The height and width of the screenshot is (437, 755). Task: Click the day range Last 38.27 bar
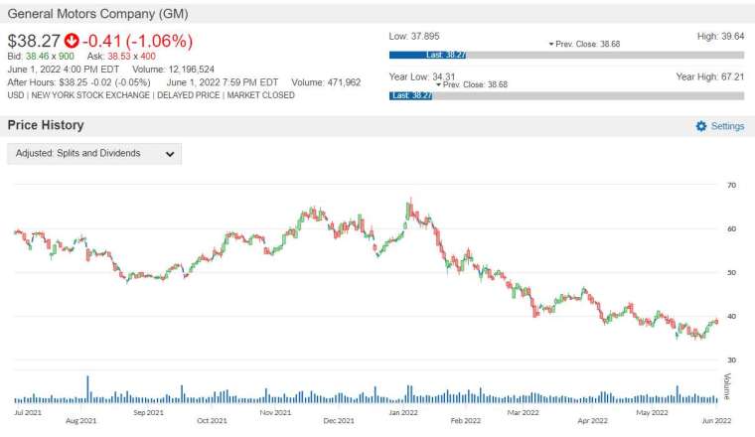(x=427, y=55)
